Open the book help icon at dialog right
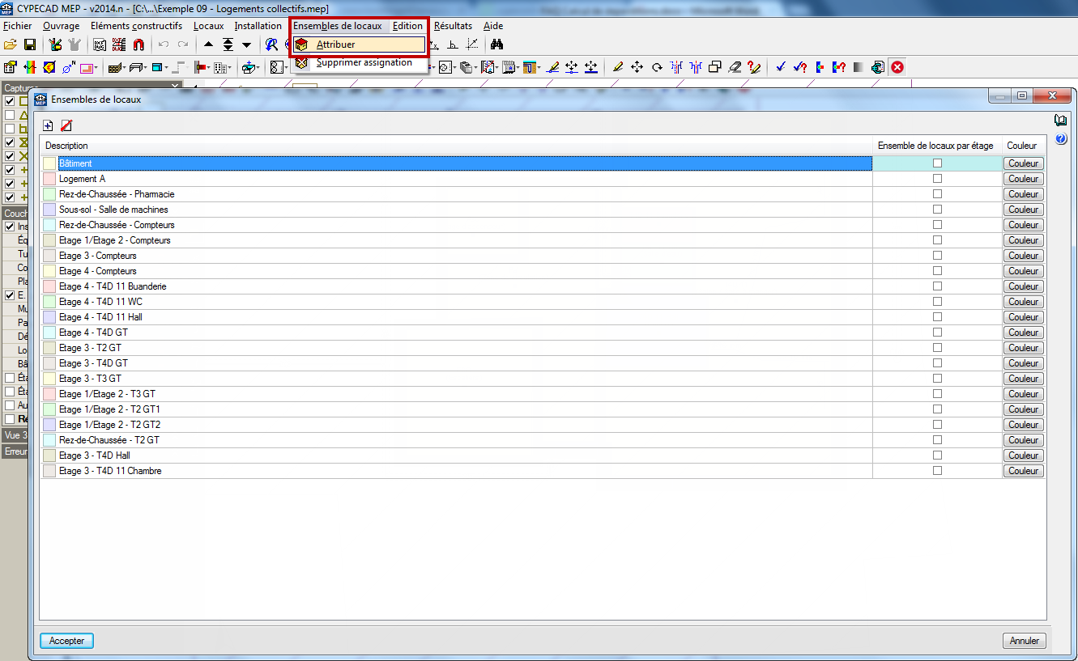The image size is (1078, 661). click(x=1060, y=121)
